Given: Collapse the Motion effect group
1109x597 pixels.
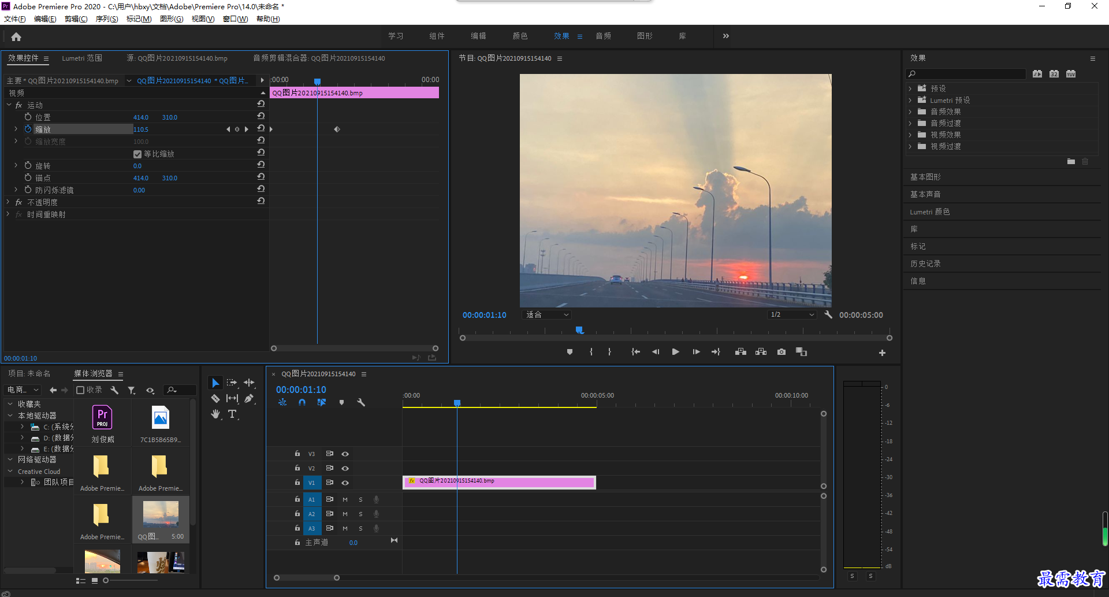Looking at the screenshot, I should [x=9, y=105].
